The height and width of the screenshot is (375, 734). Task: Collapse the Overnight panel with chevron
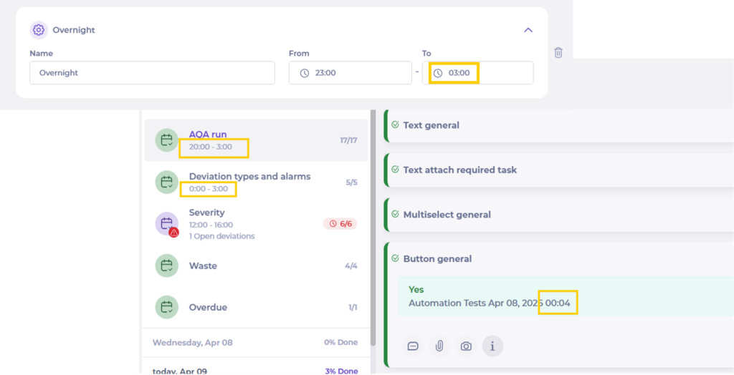pyautogui.click(x=528, y=30)
